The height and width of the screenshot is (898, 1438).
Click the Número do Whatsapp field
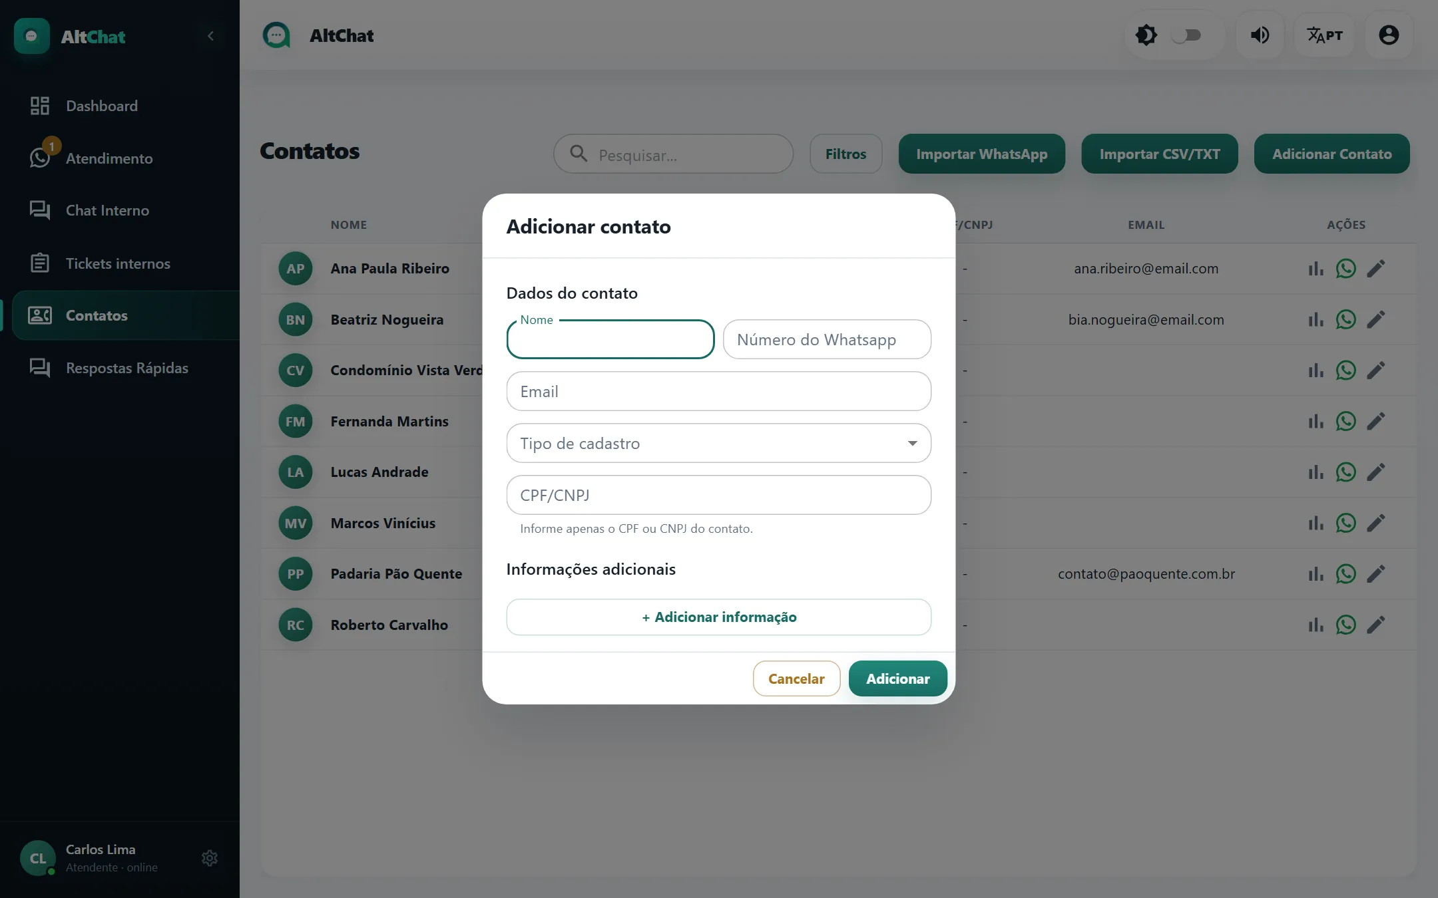tap(827, 339)
